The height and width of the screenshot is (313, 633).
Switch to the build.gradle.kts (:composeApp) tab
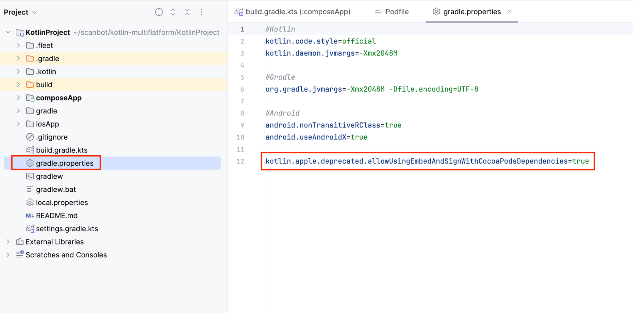pos(298,12)
